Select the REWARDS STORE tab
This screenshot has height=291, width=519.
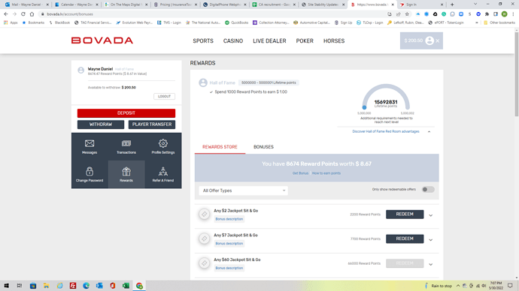pyautogui.click(x=220, y=147)
